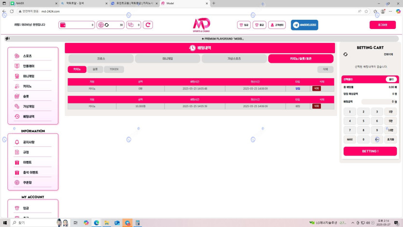The image size is (403, 227).
Task: Open 공지사항 via its bell icon
Action: tap(17, 142)
